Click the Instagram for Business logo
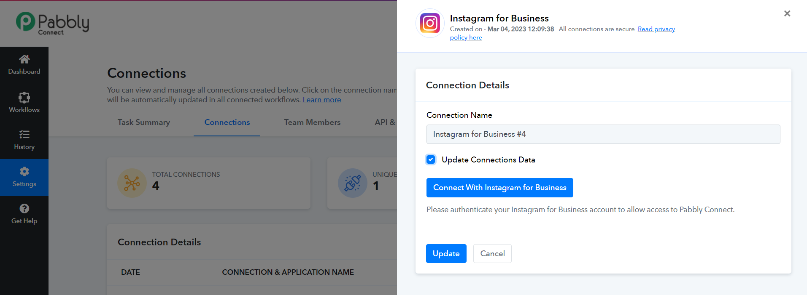 [x=430, y=23]
